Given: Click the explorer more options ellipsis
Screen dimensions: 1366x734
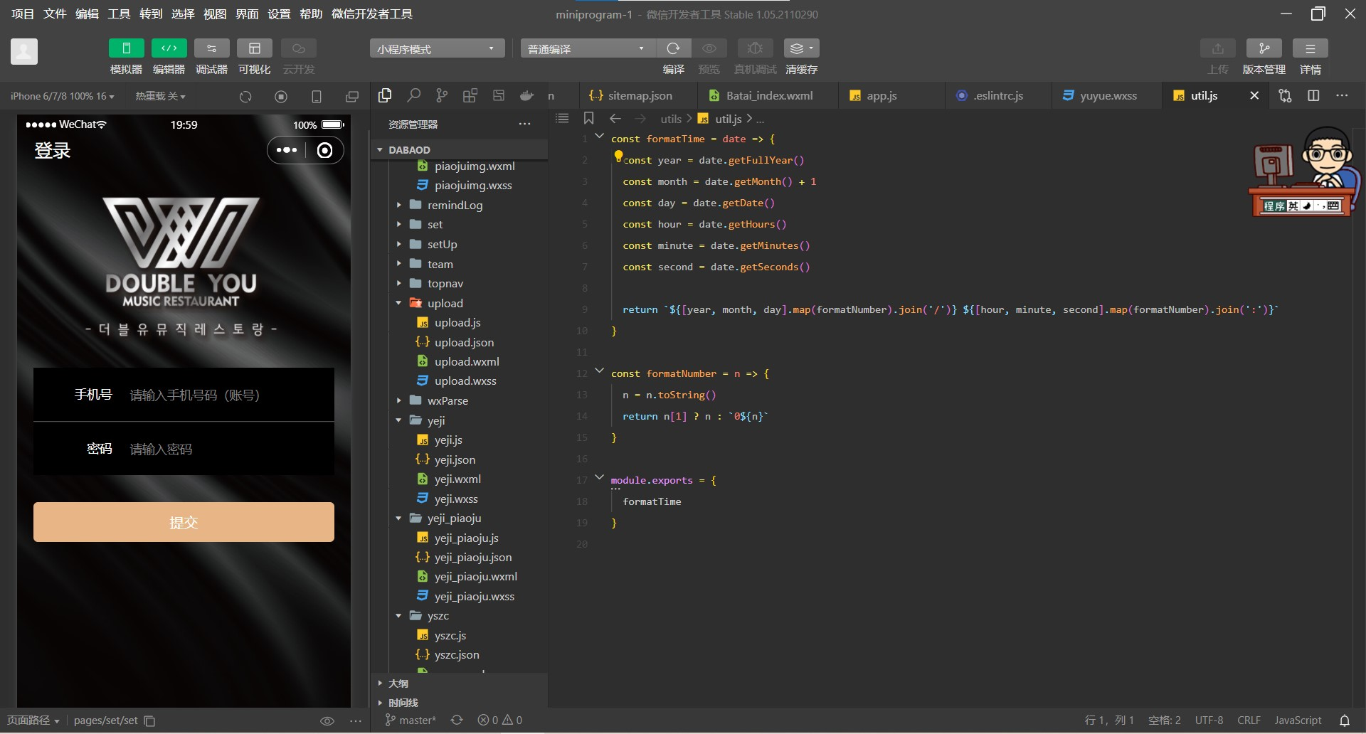Looking at the screenshot, I should tap(524, 124).
